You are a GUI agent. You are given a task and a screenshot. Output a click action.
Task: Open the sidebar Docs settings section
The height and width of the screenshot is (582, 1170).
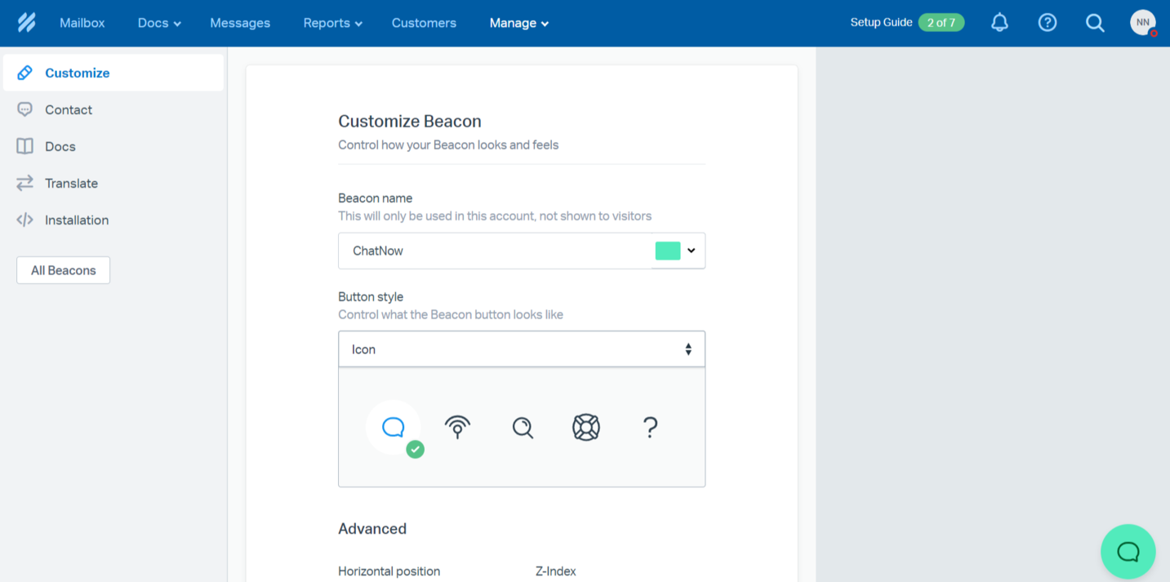click(x=113, y=146)
